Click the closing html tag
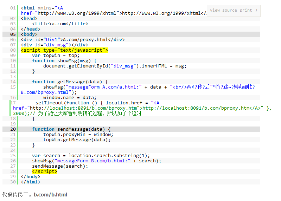The image size is (281, 201). tap(31, 182)
